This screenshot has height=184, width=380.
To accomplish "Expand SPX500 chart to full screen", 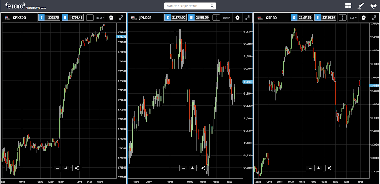I will 121,18.
